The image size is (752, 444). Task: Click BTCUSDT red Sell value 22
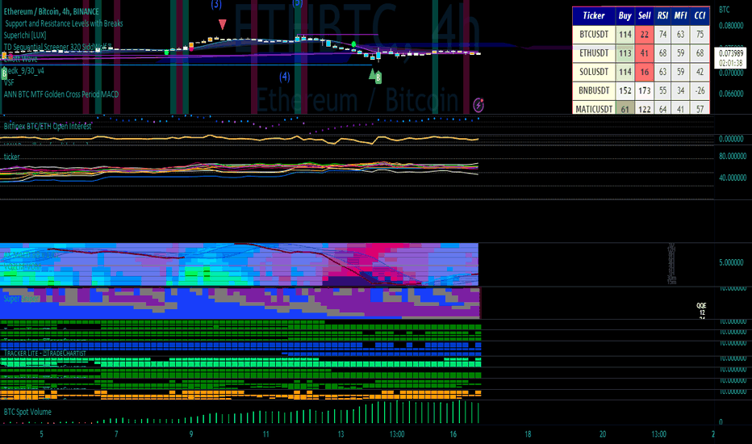(x=644, y=35)
